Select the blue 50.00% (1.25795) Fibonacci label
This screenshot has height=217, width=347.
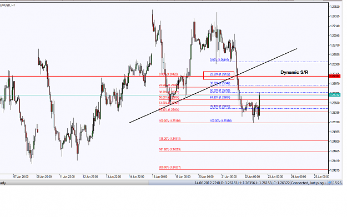220,90
